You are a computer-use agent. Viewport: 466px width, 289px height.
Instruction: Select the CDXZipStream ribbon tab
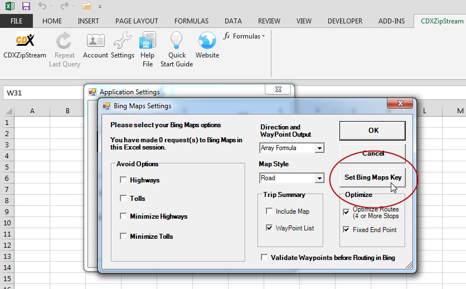pos(442,21)
